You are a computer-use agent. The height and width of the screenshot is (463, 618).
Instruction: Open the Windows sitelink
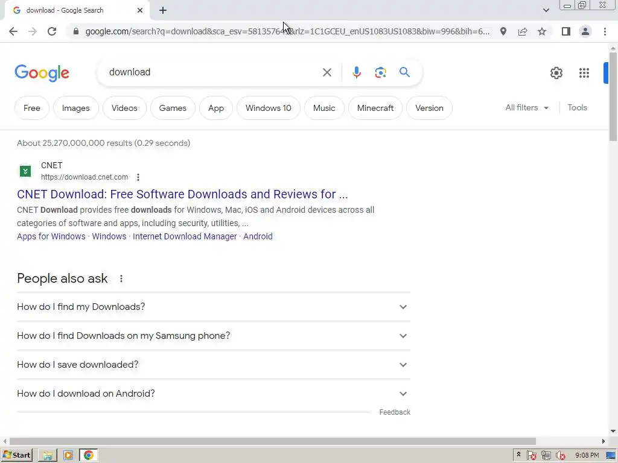pyautogui.click(x=109, y=236)
